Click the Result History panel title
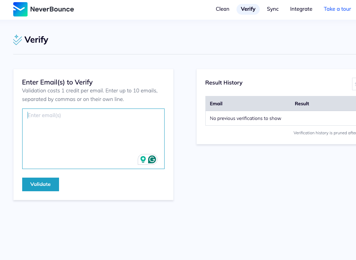This screenshot has height=260, width=356. (224, 83)
